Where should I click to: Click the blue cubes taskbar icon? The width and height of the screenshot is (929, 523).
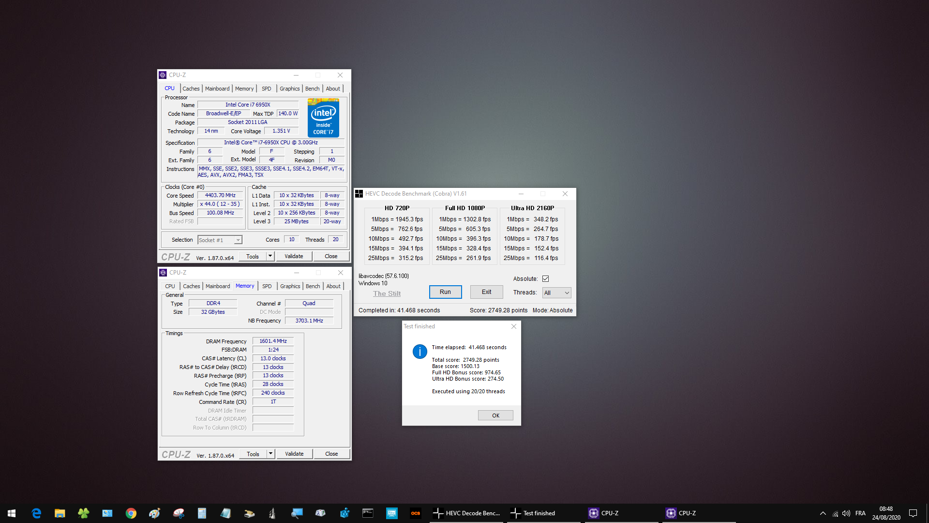344,513
